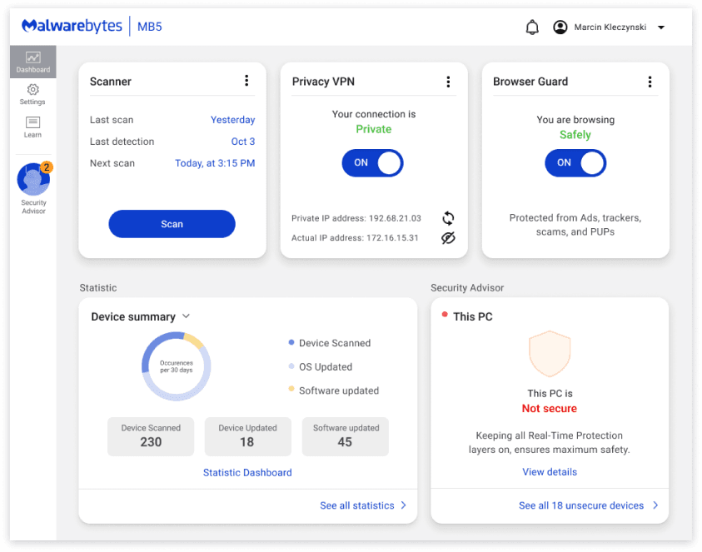702x552 pixels.
Task: Click the This PC shield icon
Action: point(550,354)
